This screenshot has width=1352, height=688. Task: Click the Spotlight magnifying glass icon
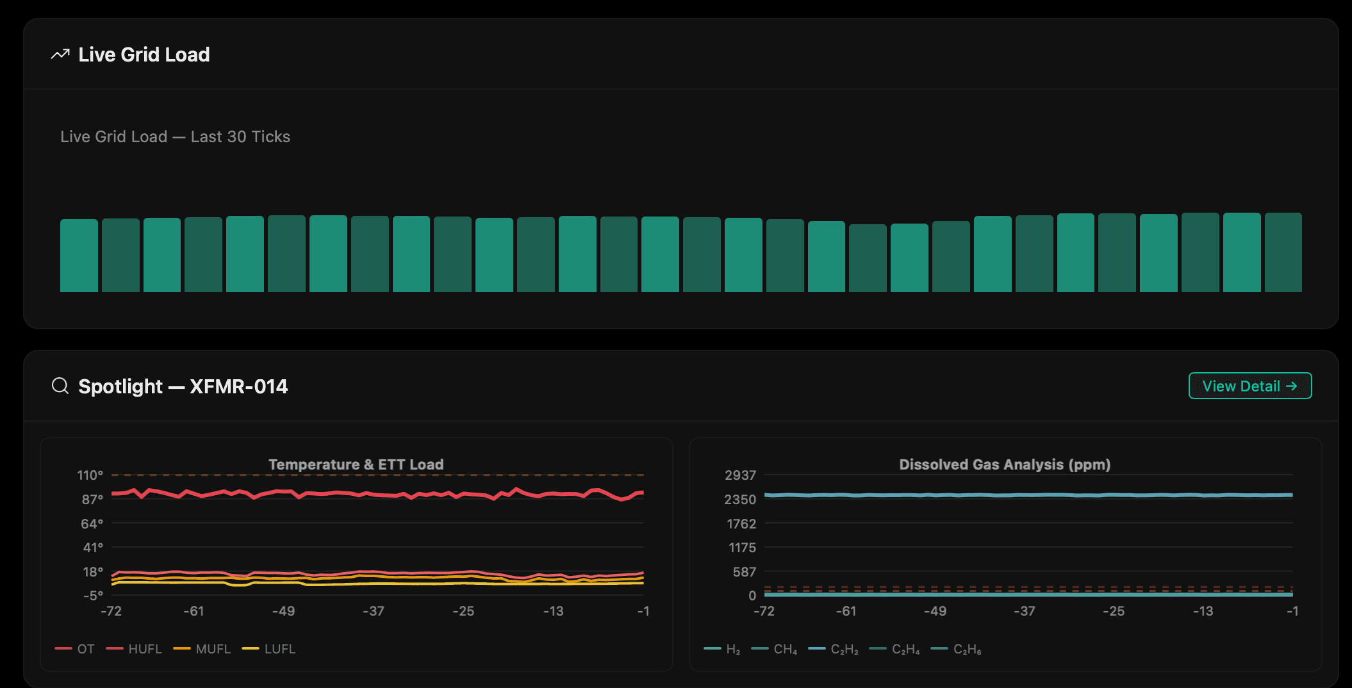[x=60, y=386]
